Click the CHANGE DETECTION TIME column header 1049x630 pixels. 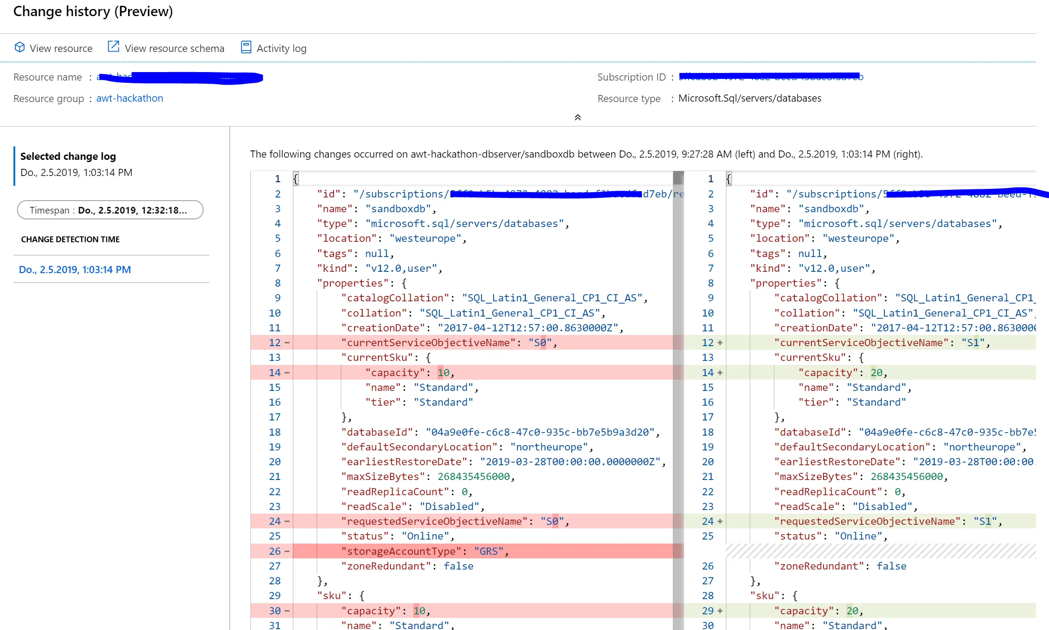tap(70, 240)
